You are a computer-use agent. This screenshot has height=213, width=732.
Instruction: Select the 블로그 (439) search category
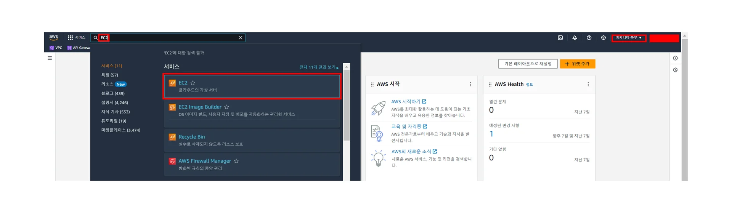[x=113, y=93]
